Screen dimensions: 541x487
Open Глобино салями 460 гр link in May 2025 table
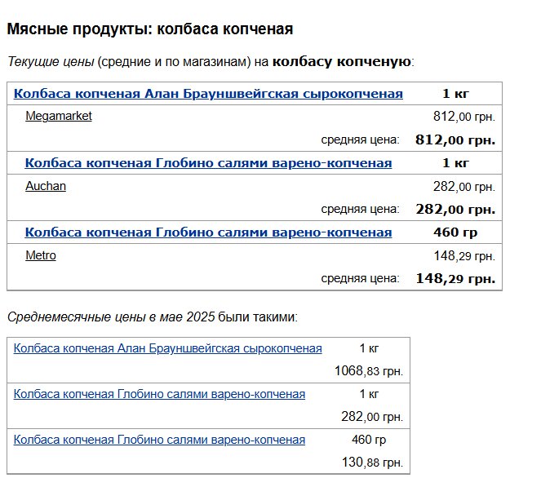(x=159, y=440)
